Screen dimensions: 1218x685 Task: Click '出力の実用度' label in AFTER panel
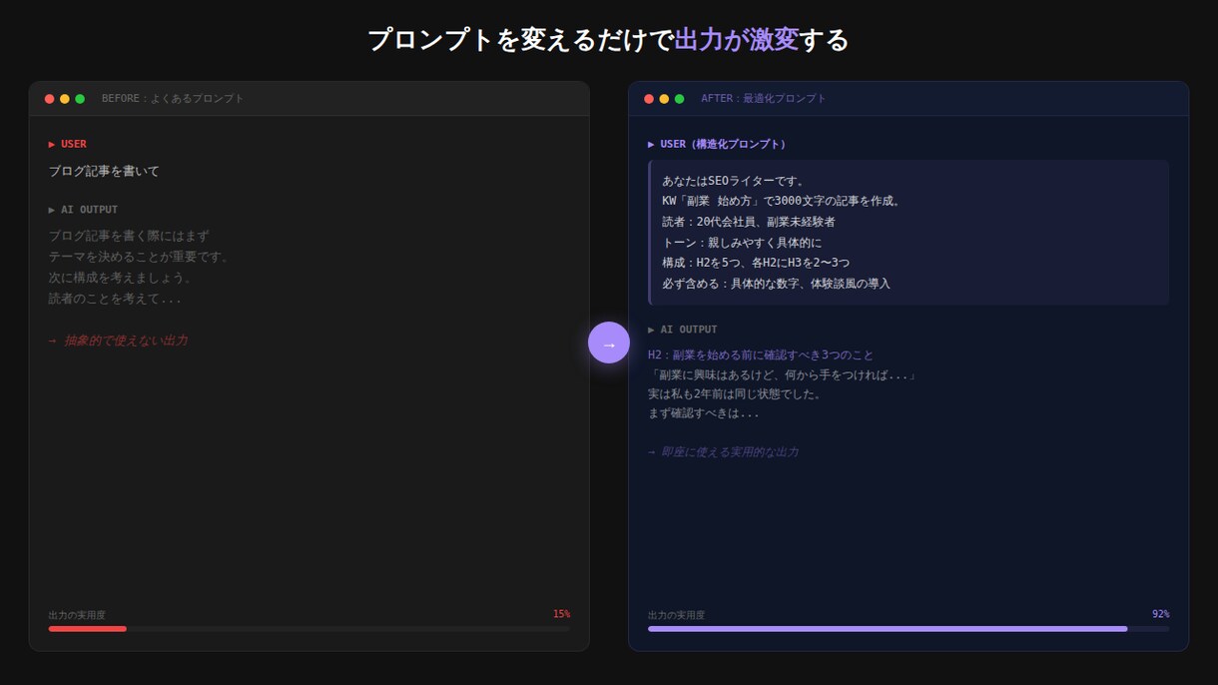coord(676,615)
